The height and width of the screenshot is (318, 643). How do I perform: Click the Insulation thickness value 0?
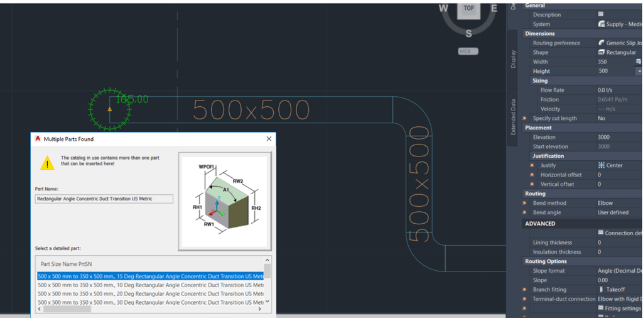pyautogui.click(x=619, y=252)
